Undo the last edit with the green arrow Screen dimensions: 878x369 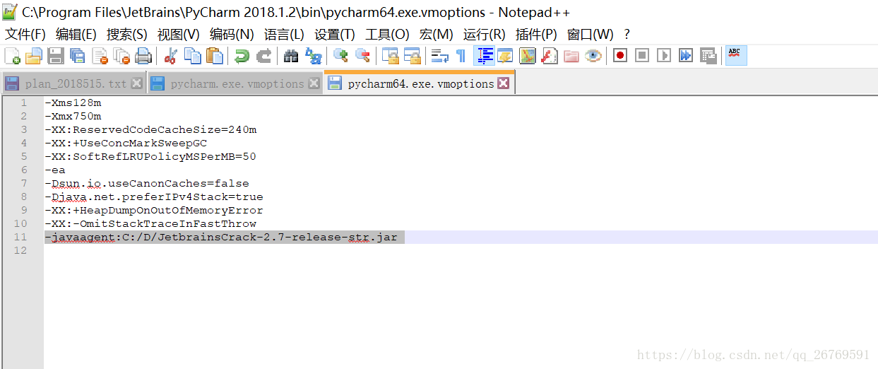coord(242,56)
